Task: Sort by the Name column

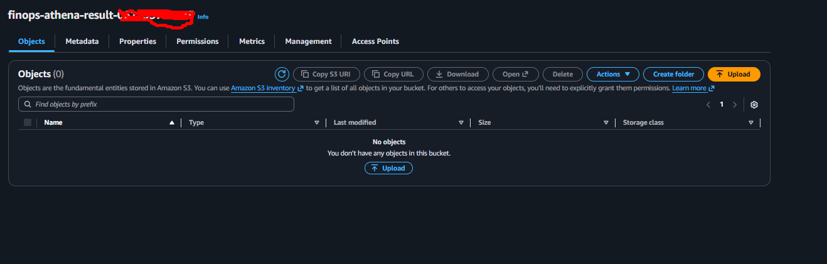Action: tap(53, 122)
